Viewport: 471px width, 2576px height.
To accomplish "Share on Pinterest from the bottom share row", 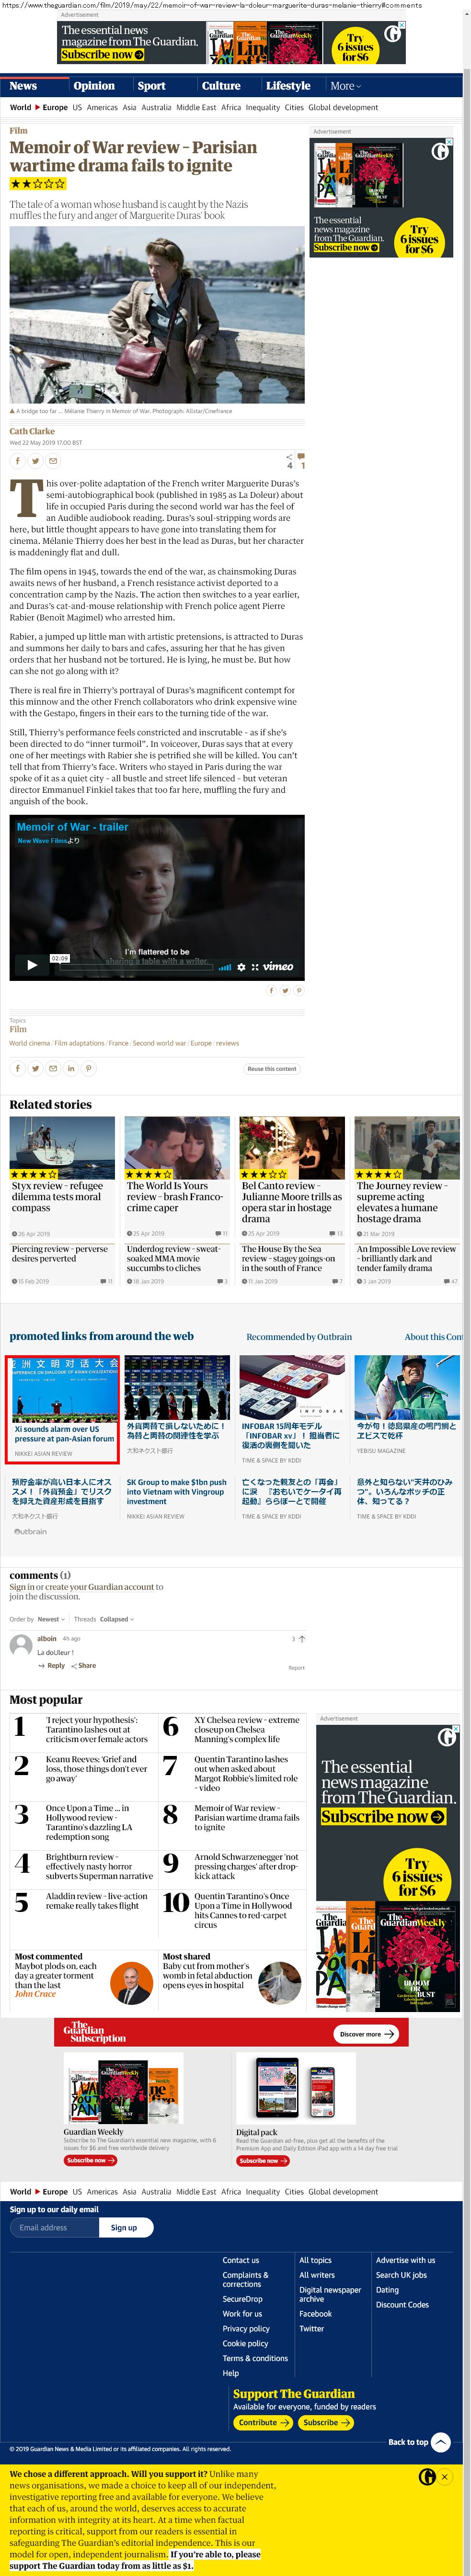I will 89,1069.
